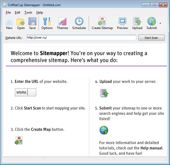This screenshot has width=170, height=165.
Task: Click the www. URL illustration in step 1
Action: tap(25, 92)
